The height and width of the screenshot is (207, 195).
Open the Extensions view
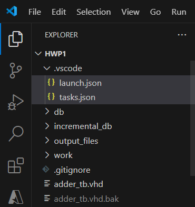click(x=16, y=165)
